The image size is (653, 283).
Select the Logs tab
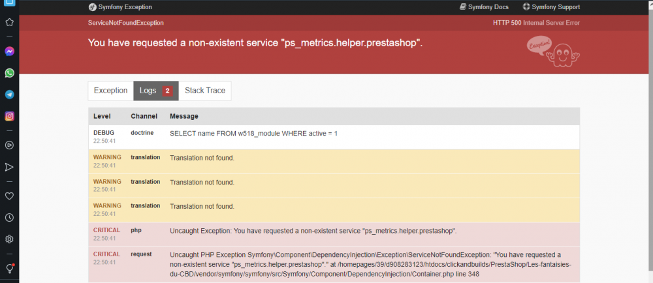coord(155,91)
